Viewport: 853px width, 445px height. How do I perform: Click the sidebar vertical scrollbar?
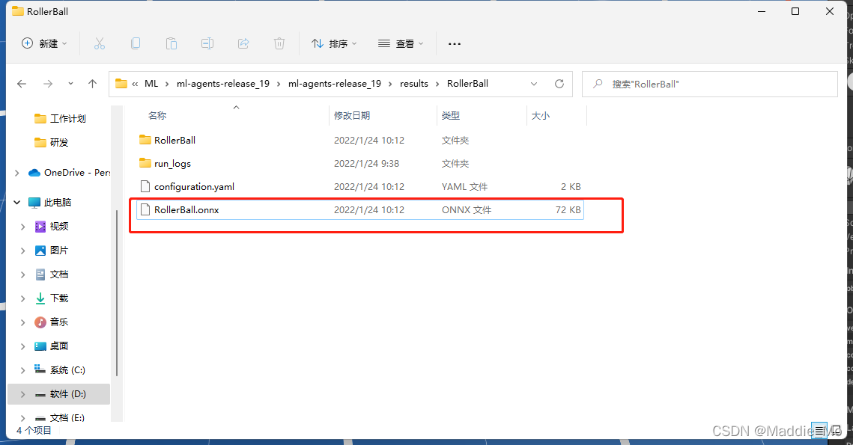coord(117,293)
